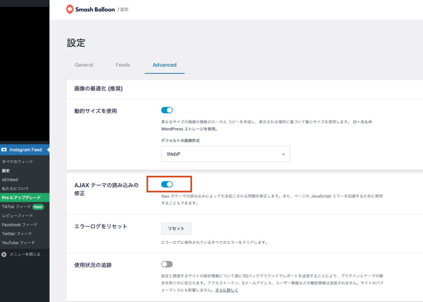Image resolution: width=423 pixels, height=302 pixels.
Task: Switch to the Feeds tab
Action: [123, 65]
